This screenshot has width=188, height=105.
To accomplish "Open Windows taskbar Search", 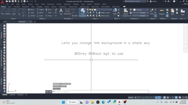I will [73, 102].
